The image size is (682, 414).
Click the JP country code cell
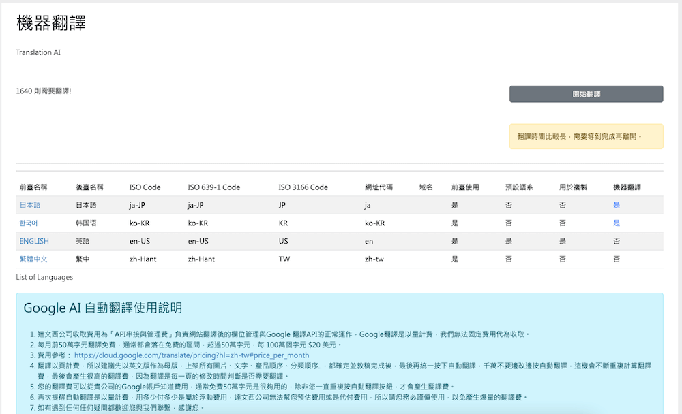point(282,205)
